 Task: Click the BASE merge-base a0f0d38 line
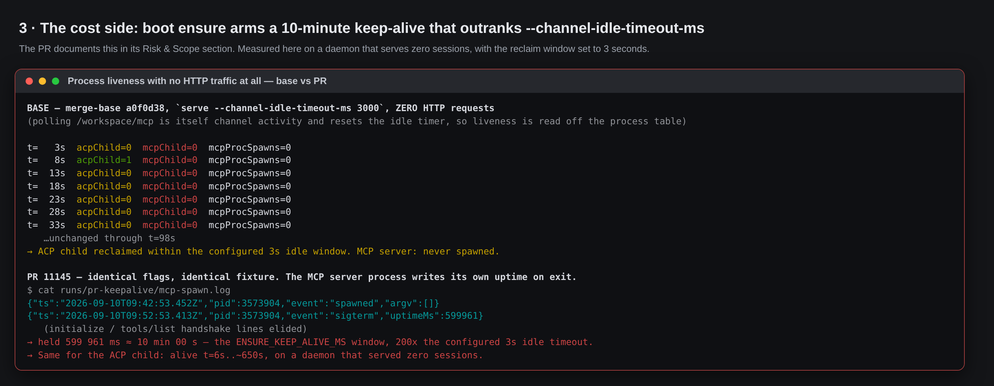click(x=261, y=108)
